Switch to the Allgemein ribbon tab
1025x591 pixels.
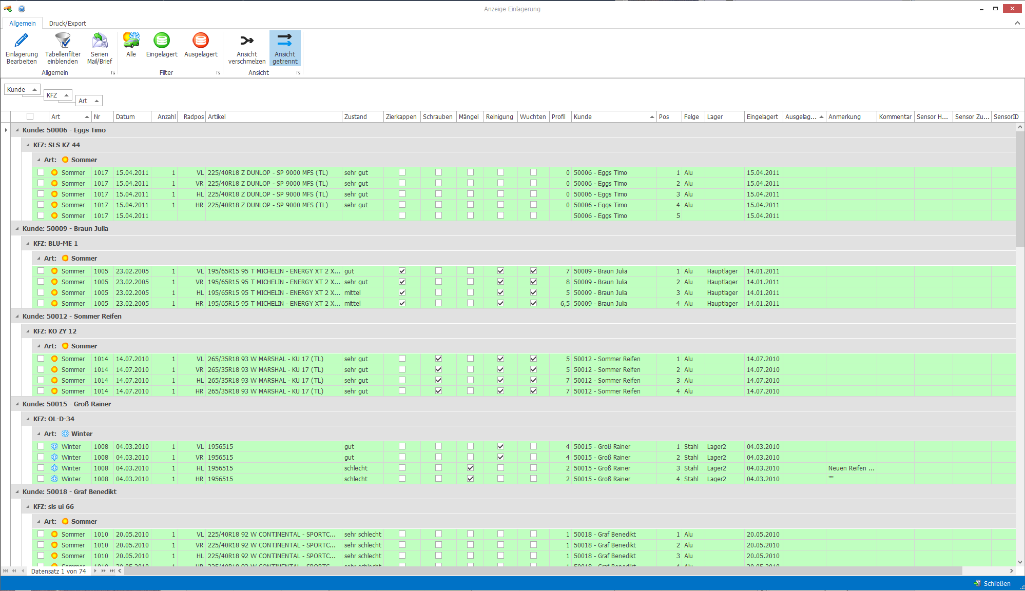click(23, 23)
